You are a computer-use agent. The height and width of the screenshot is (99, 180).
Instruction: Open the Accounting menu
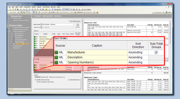[46, 7]
